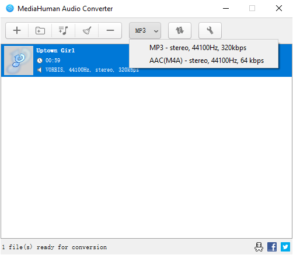Click the speaker icon beside VORBIS info

[x=40, y=70]
